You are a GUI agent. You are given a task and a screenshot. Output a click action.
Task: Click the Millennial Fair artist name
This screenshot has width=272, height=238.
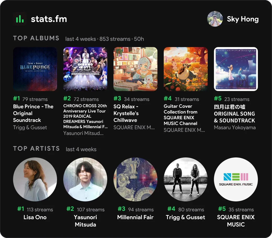[x=135, y=217]
